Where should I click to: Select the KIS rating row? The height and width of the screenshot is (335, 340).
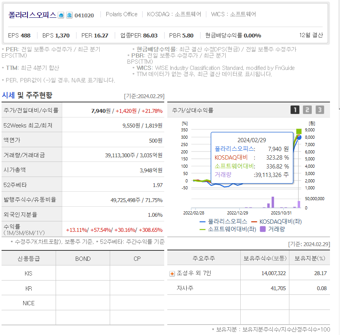click(83, 273)
